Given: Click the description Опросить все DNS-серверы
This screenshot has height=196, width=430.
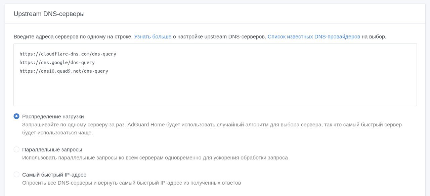Looking at the screenshot, I should pos(131,183).
